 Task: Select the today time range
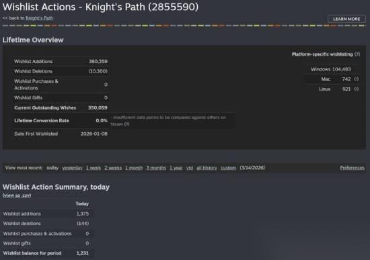(x=52, y=168)
